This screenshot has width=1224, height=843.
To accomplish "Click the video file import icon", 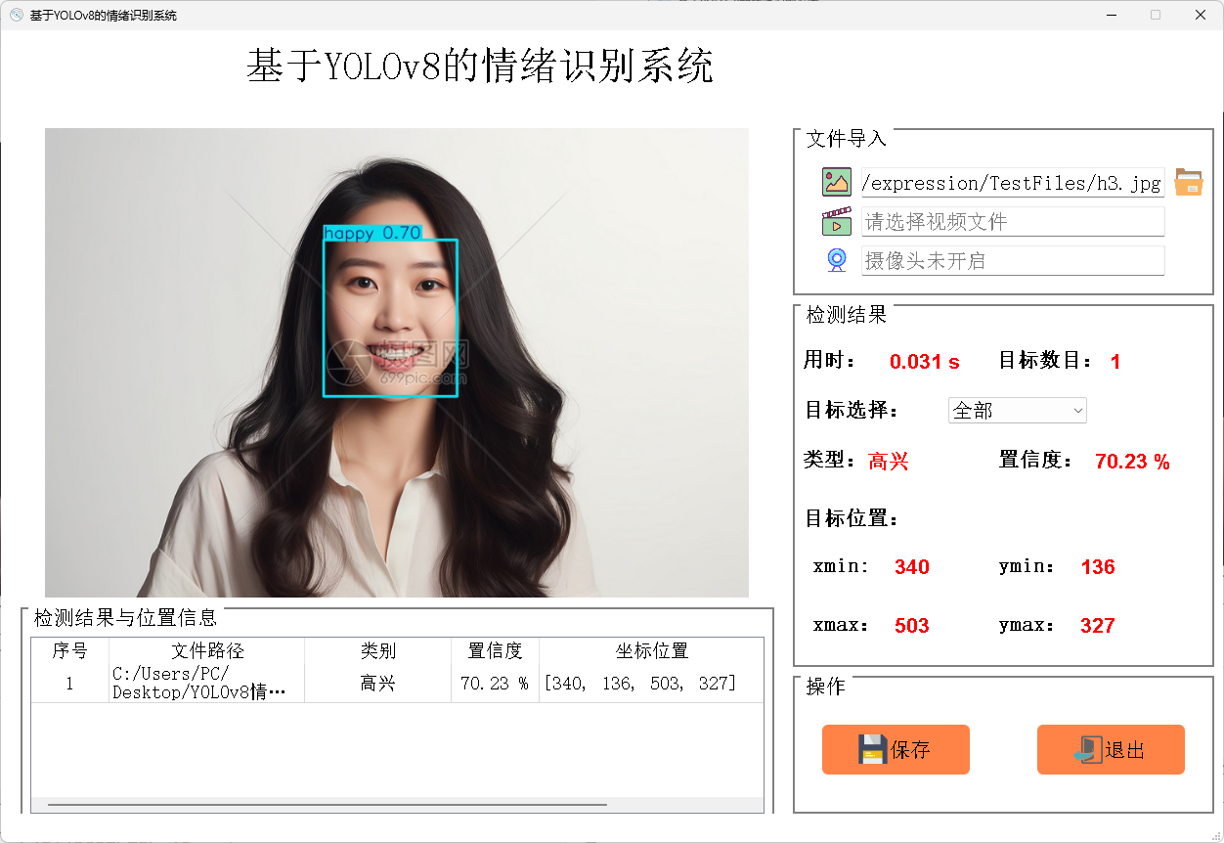I will pos(836,221).
